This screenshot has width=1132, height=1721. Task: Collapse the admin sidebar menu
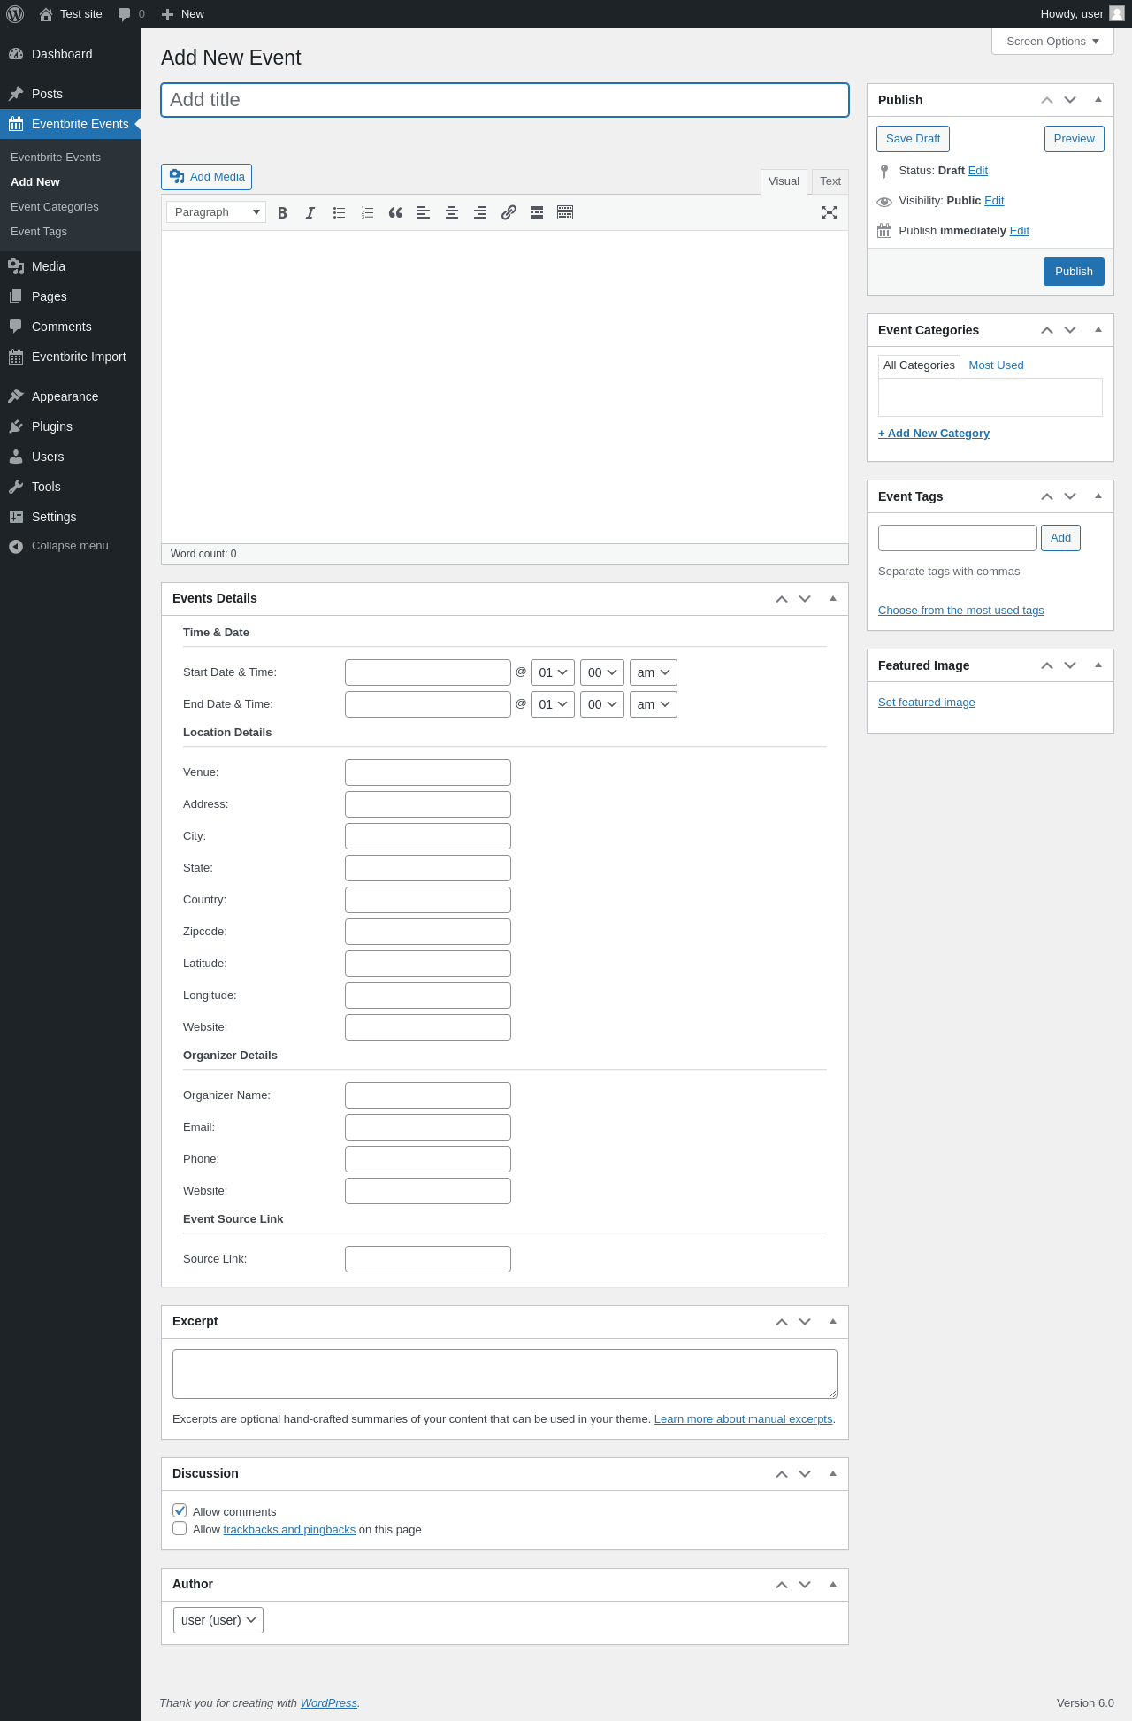click(x=71, y=546)
